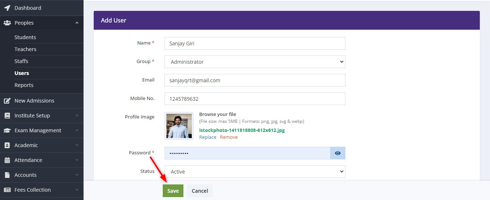Screen dimensions: 490x200
Task: Select Staffs in the sidebar
Action: tap(21, 61)
